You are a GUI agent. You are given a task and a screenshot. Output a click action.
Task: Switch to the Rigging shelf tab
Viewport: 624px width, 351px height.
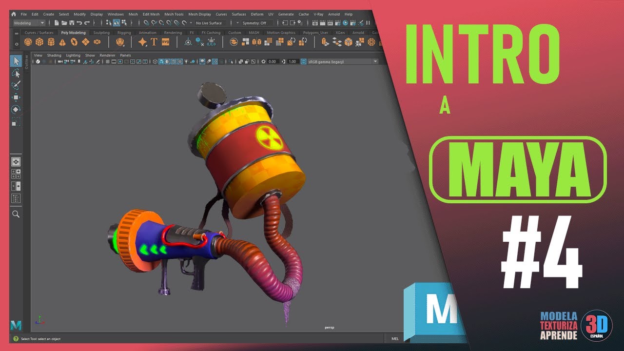coord(124,33)
